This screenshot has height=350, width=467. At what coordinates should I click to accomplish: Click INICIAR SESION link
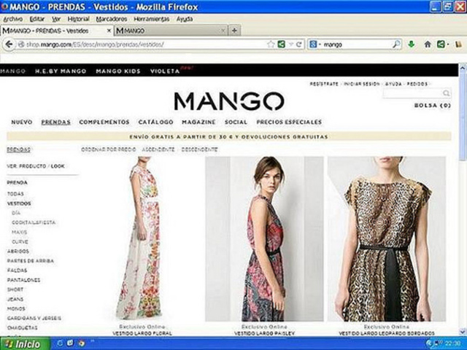(362, 84)
